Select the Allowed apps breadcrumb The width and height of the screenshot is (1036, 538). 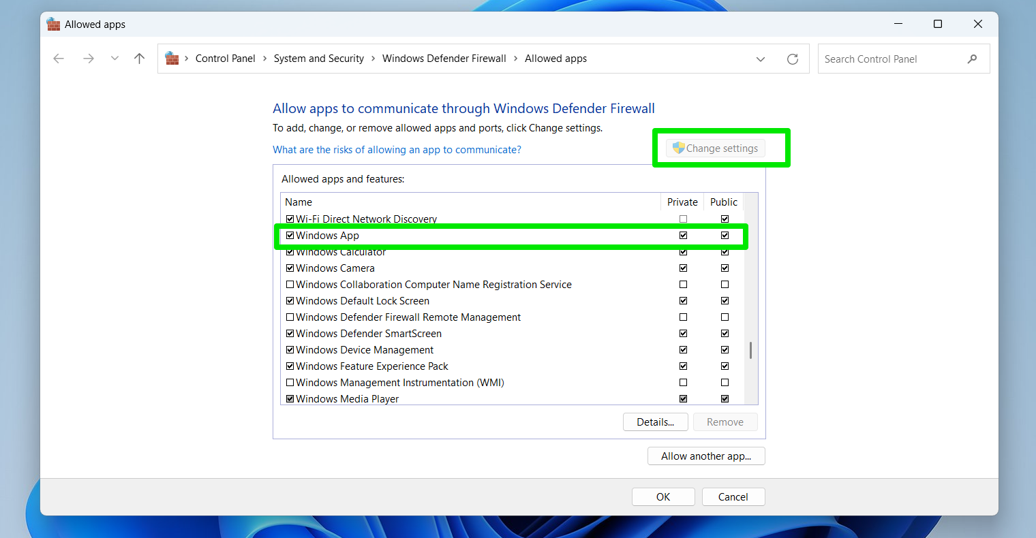555,59
